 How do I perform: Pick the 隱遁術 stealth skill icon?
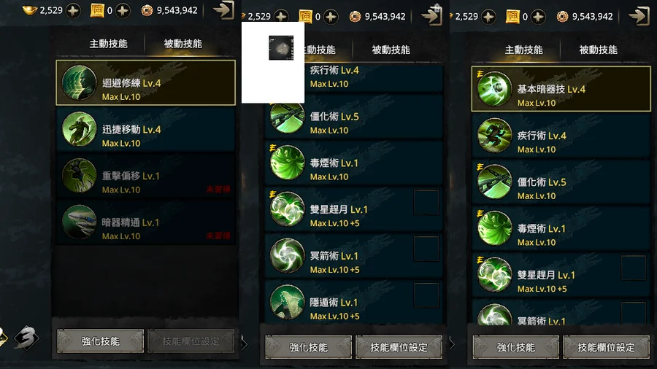[287, 302]
